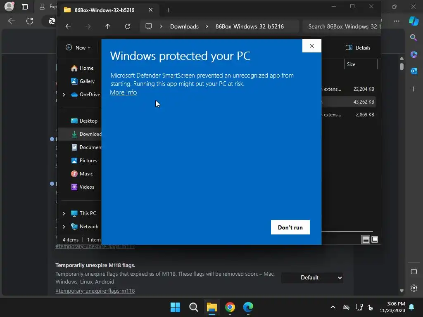This screenshot has height=317, width=423.
Task: Select This PC in the navigation pane
Action: coord(83,213)
